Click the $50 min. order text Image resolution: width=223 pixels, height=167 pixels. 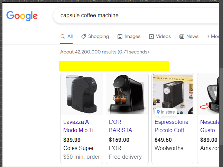pyautogui.click(x=82, y=157)
